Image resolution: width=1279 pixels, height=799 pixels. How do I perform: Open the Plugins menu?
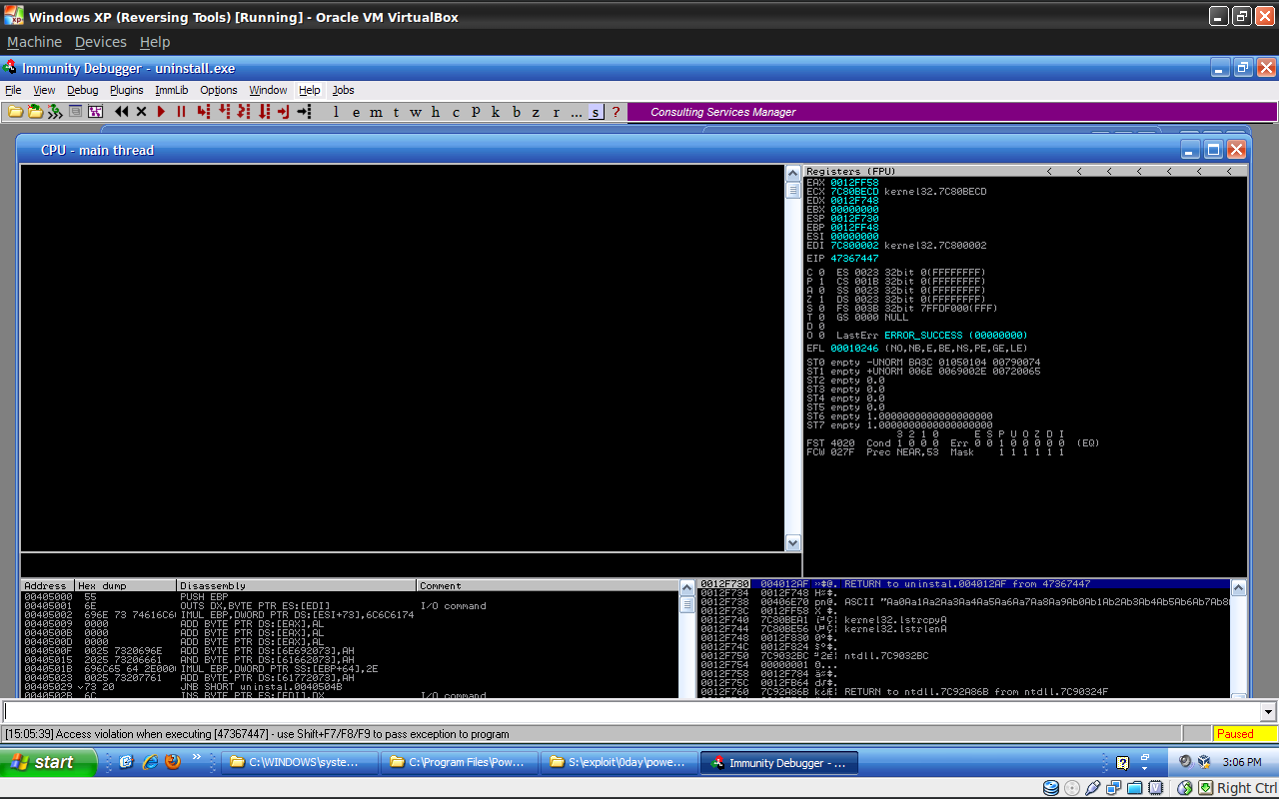point(127,90)
